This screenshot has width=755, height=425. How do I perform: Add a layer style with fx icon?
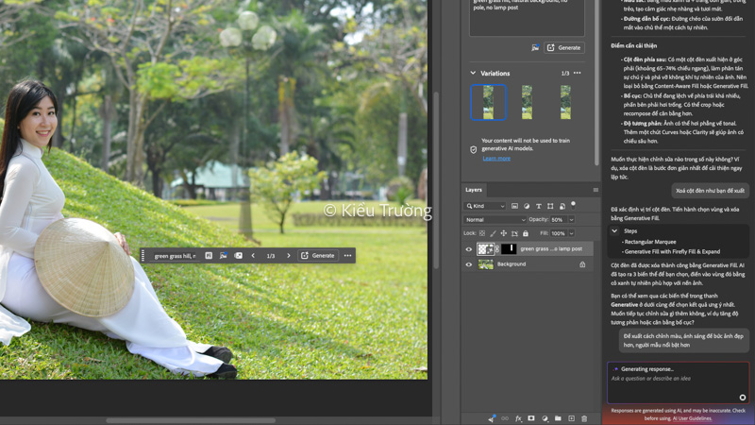(518, 418)
